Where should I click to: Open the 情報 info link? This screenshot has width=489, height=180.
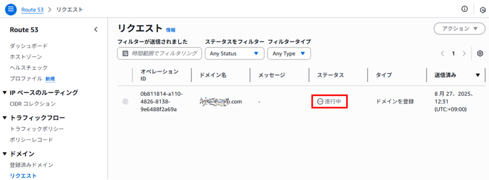(170, 30)
